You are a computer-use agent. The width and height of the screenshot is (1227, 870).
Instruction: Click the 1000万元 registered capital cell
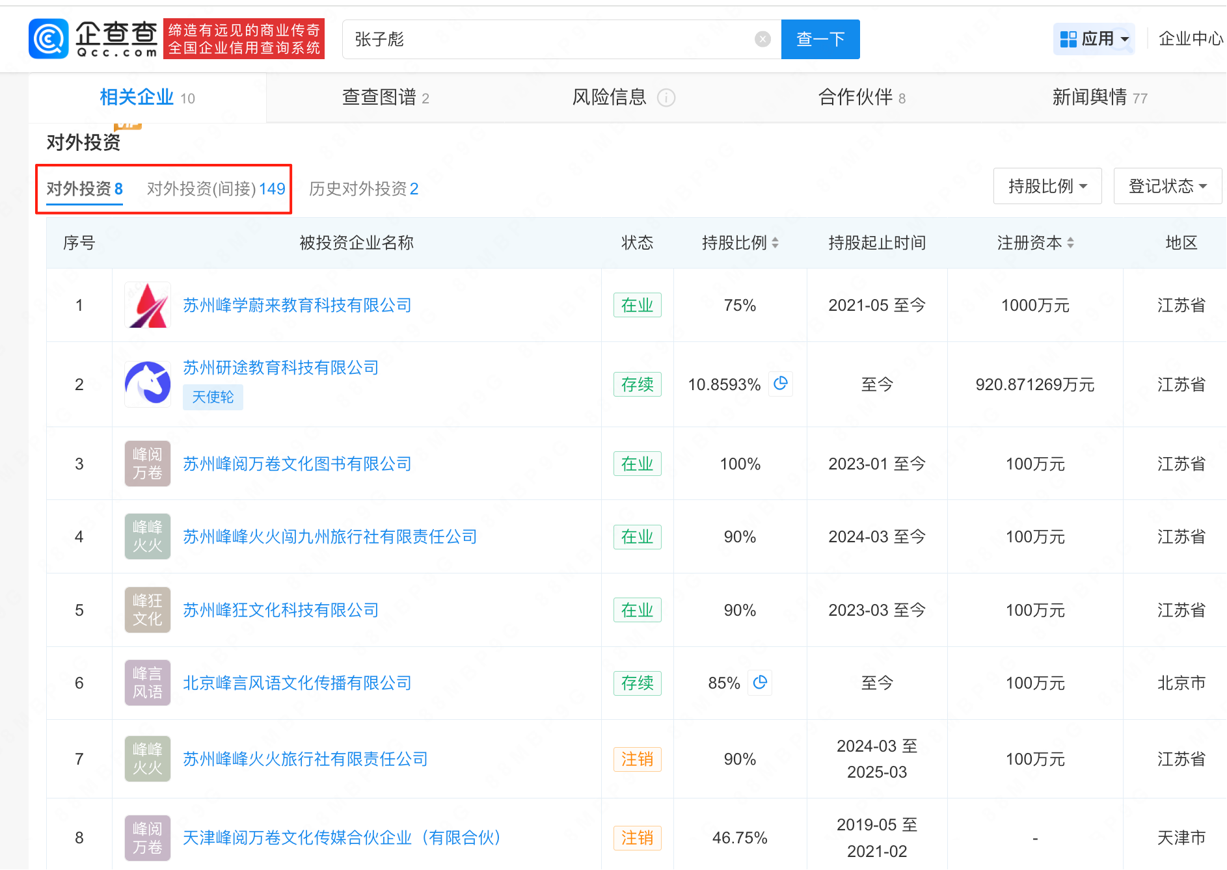(x=1035, y=305)
